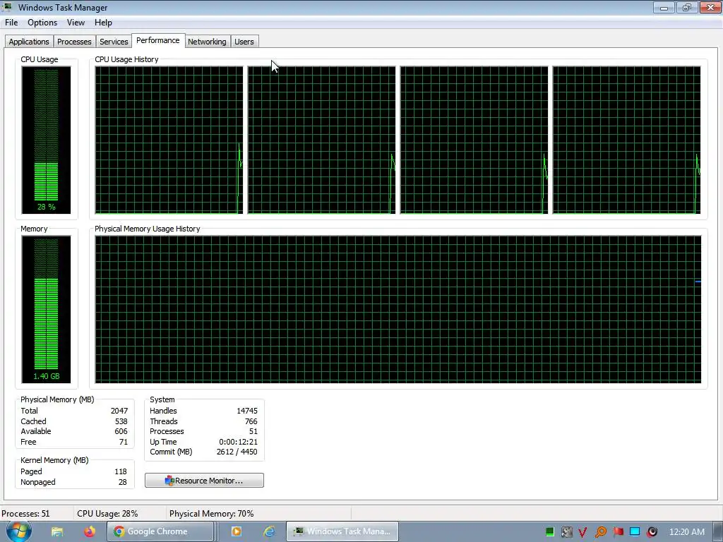Screen dimensions: 723x542
Task: Click the Available value 606
Action: coord(121,431)
